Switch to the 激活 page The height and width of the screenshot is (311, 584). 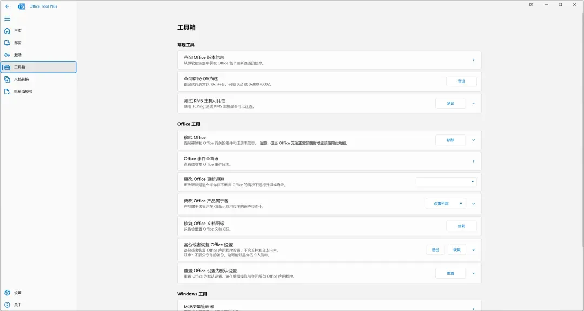coord(38,55)
